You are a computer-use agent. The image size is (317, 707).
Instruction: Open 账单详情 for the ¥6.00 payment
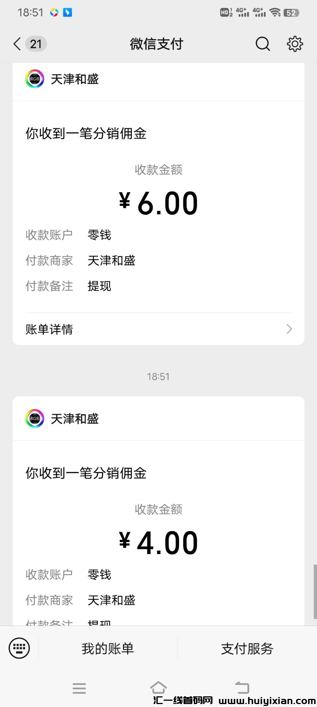pyautogui.click(x=49, y=329)
